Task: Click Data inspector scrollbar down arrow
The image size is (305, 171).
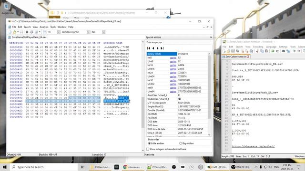Action: pyautogui.click(x=209, y=135)
